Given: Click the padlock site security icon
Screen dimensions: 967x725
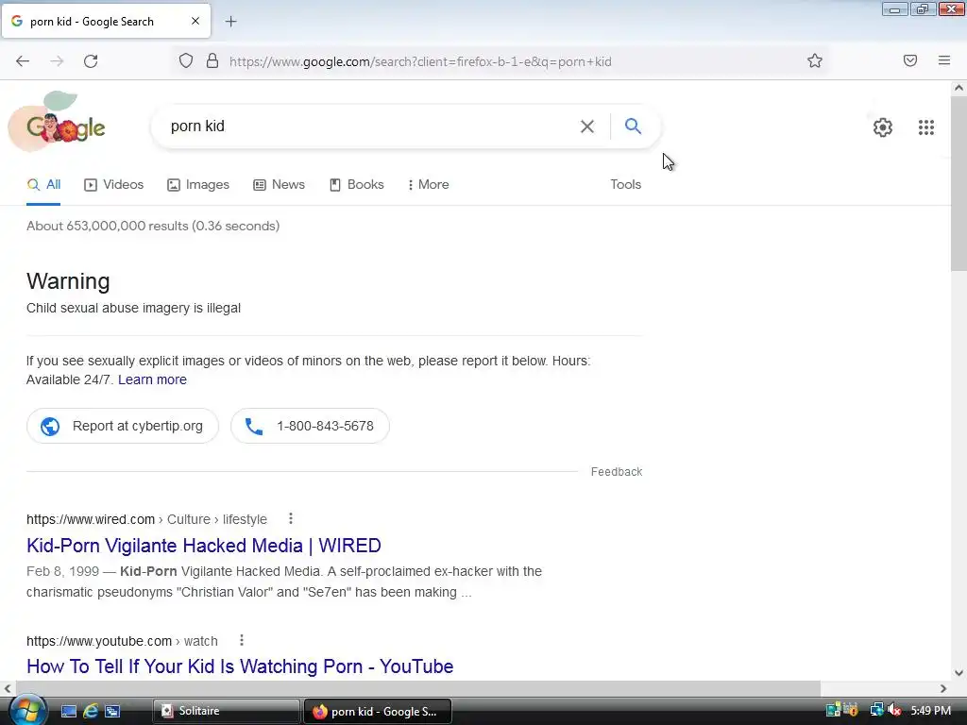Looking at the screenshot, I should (212, 61).
